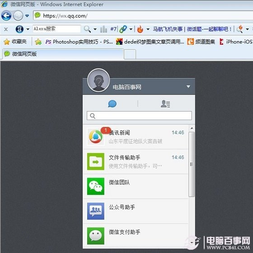Screen dimensions: 253x253
Task: Click the 微信支付助手 green bubble icon
Action: click(96, 236)
